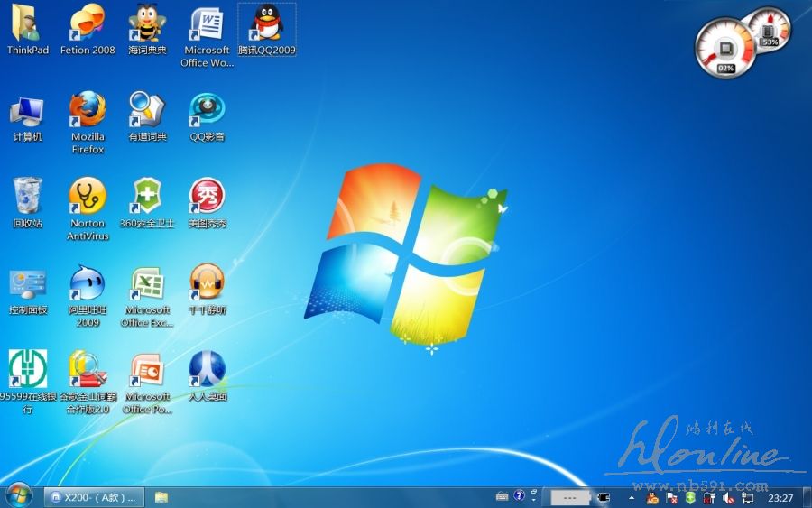Click the 美图秀秀 desktop shortcut
Viewport: 812px width, 508px height.
207,198
